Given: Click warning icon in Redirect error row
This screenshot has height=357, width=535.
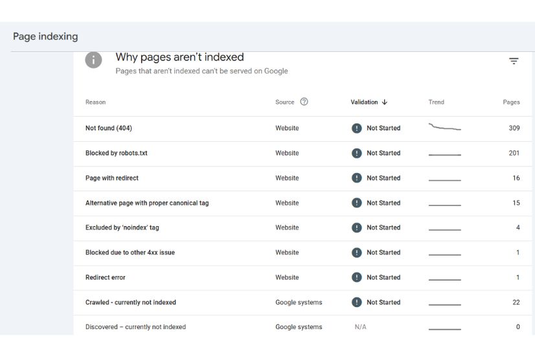Looking at the screenshot, I should 356,277.
